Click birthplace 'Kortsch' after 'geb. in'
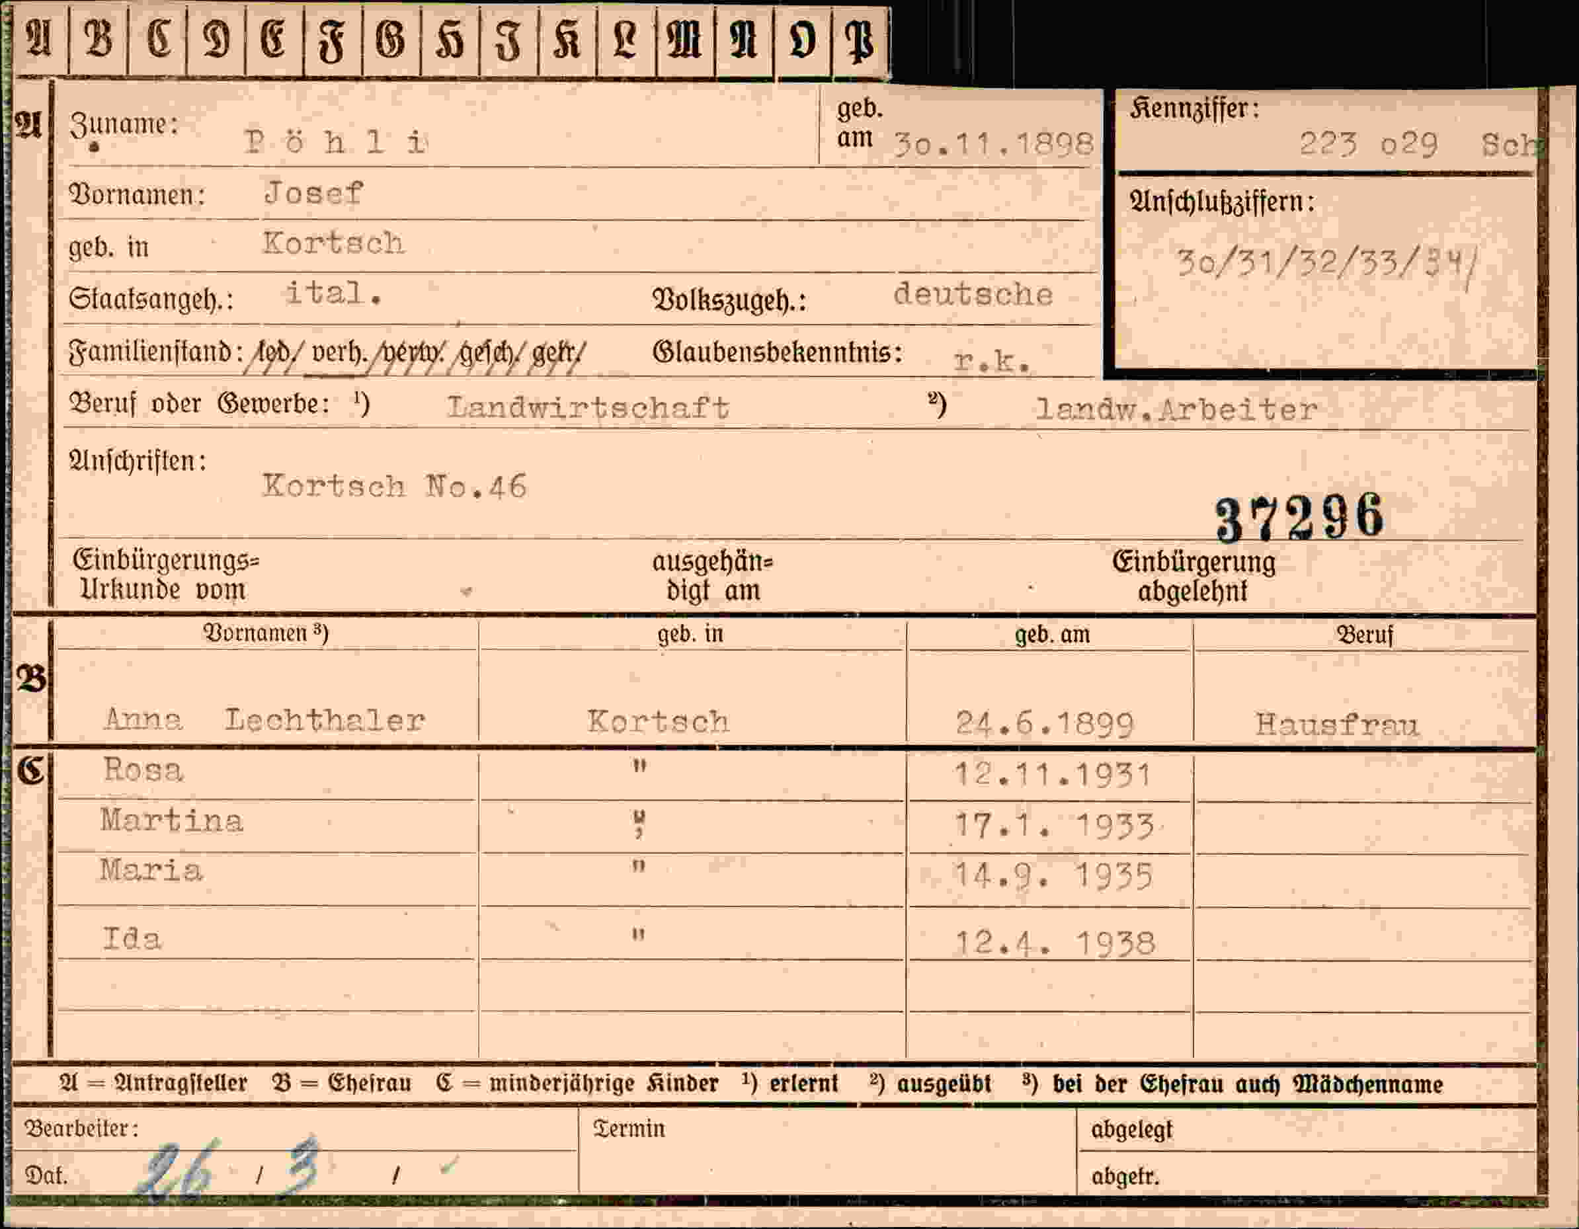This screenshot has width=1579, height=1229. click(334, 244)
